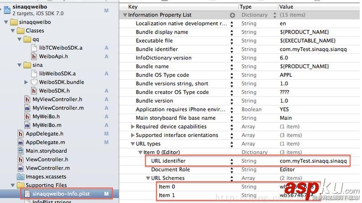The height and width of the screenshot is (203, 362).
Task: Select the libTCWeiboSDK.a library file icon
Action: point(34,48)
